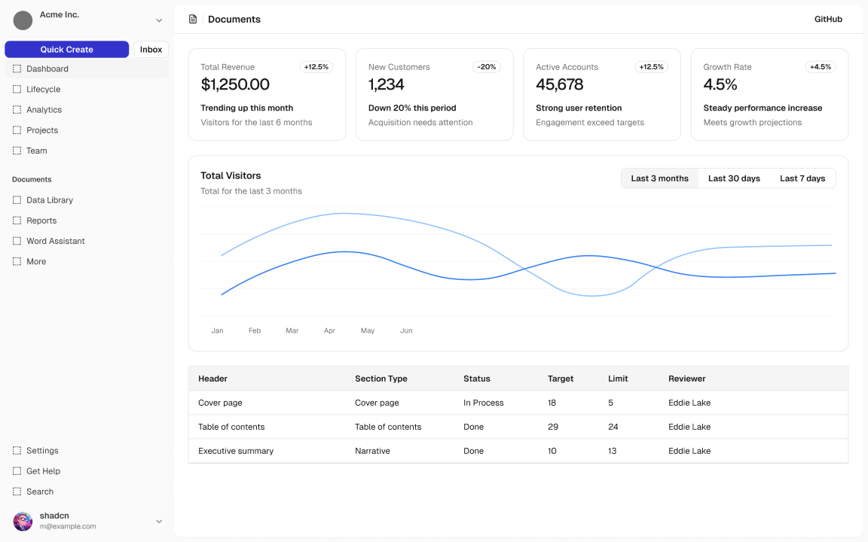Open Search from the sidebar

coord(87,491)
